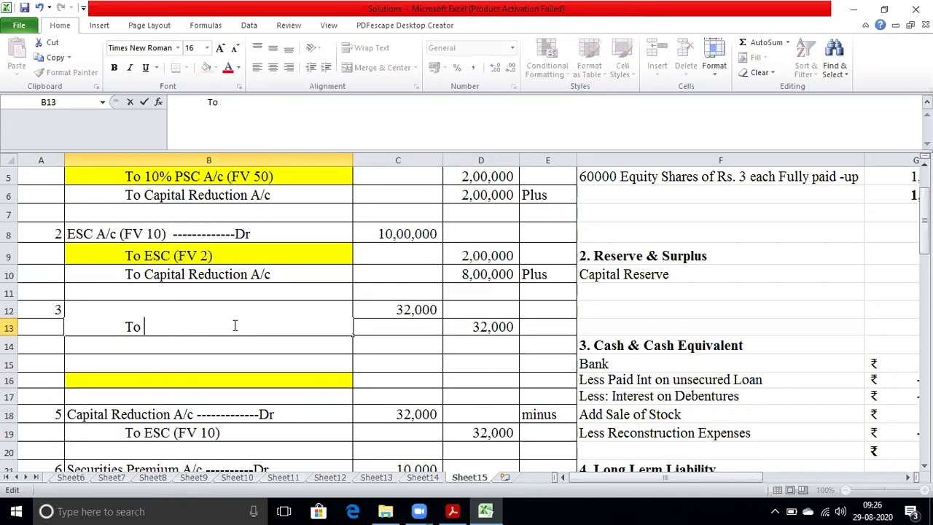Expand the formula bar
Screen dimensions: 933x525
click(x=926, y=102)
